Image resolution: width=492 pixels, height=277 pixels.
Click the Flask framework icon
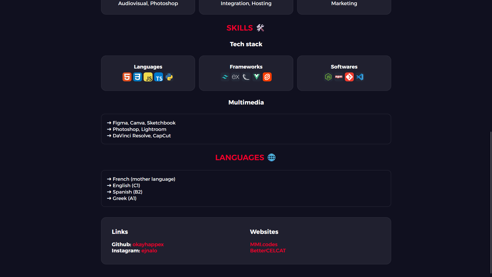246,77
